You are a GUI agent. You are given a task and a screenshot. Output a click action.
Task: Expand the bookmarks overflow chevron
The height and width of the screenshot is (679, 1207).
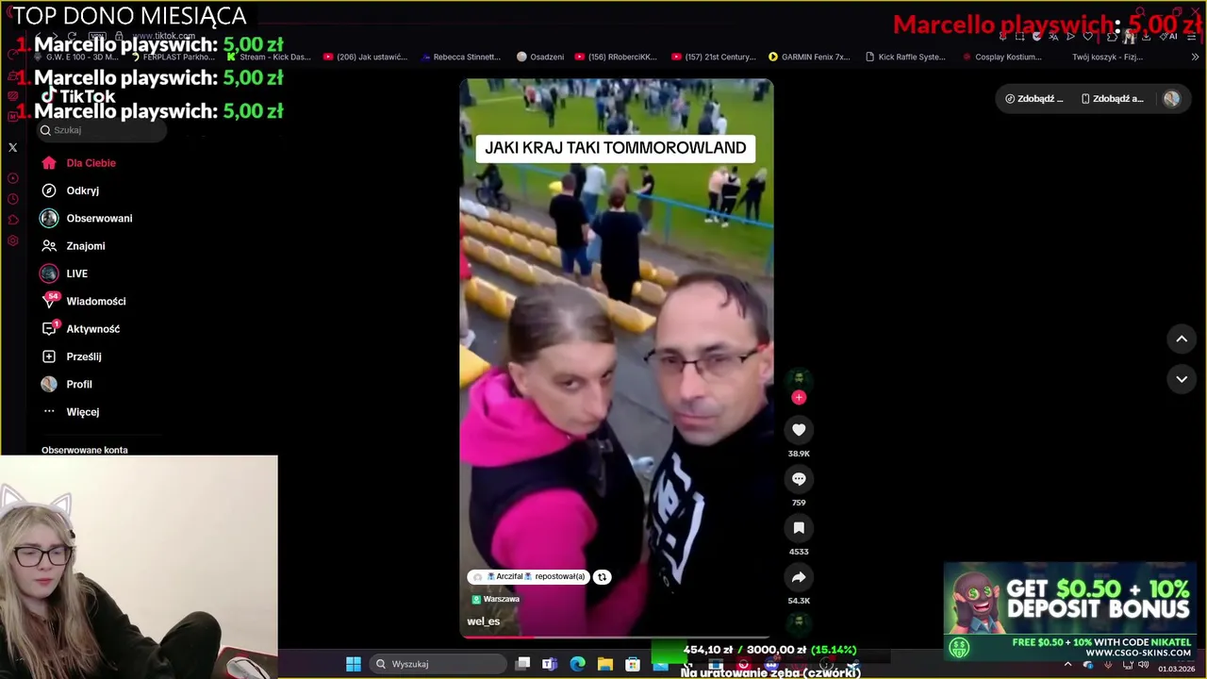tap(1195, 57)
